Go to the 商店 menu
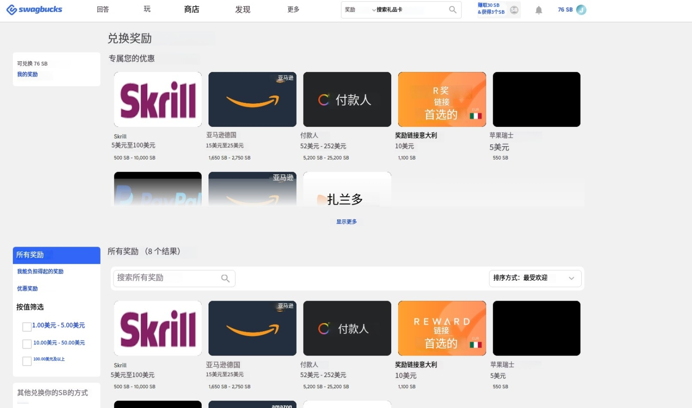Viewport: 692px width, 408px height. [x=191, y=10]
